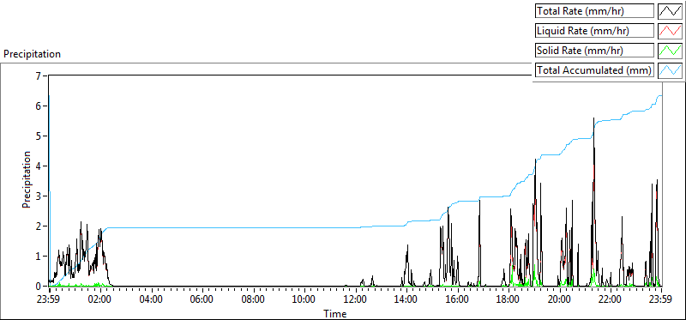
Task: Click the blue Total Accumulated legend icon
Action: click(671, 70)
